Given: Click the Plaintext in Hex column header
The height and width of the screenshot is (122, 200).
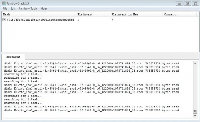Looking at the screenshot, I should tap(136, 14).
